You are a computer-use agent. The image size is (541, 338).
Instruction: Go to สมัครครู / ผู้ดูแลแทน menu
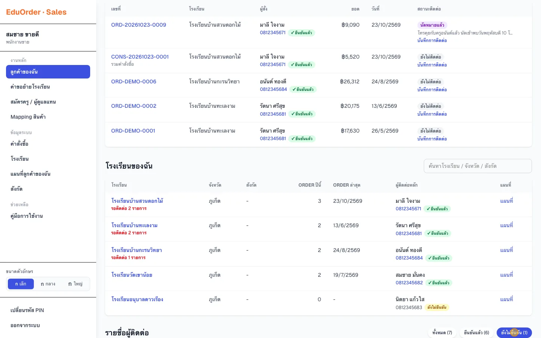click(48, 102)
